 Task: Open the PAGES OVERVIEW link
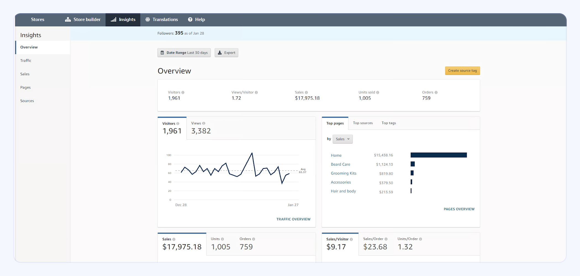pos(459,209)
